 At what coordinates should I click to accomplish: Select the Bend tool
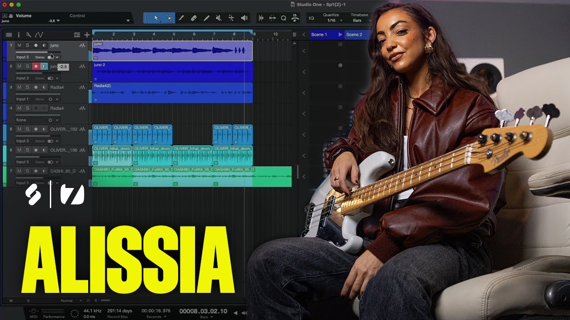[x=231, y=18]
